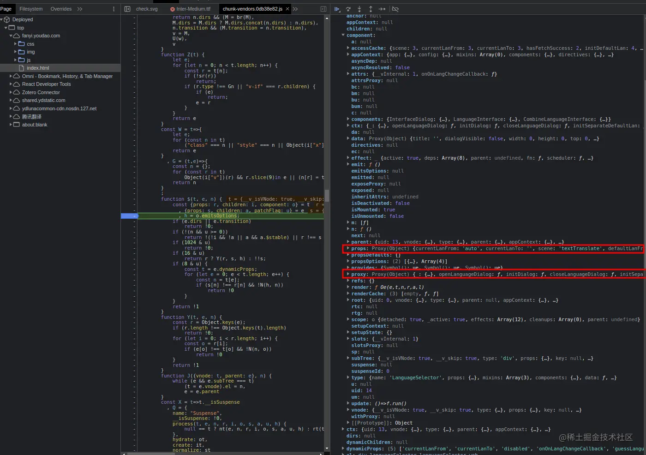
Task: Select React Developer Tools tree entry
Action: [46, 84]
